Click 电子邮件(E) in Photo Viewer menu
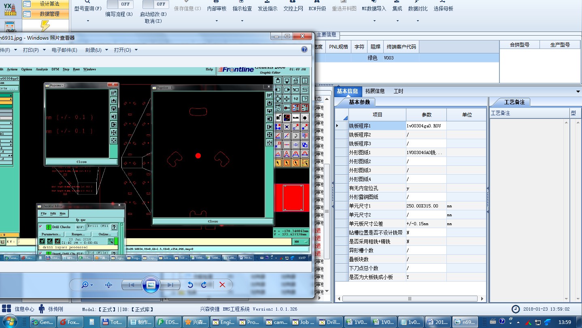This screenshot has width=582, height=328. click(x=64, y=50)
